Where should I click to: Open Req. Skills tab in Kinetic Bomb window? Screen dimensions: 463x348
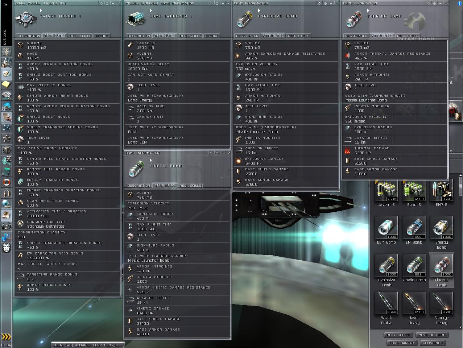[190, 186]
